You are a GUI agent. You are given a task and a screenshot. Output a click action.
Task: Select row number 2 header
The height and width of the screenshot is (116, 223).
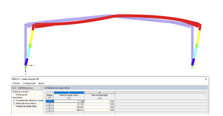(x=50, y=104)
